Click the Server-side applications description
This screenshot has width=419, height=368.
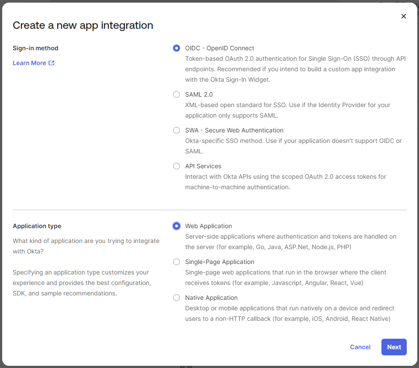[291, 242]
